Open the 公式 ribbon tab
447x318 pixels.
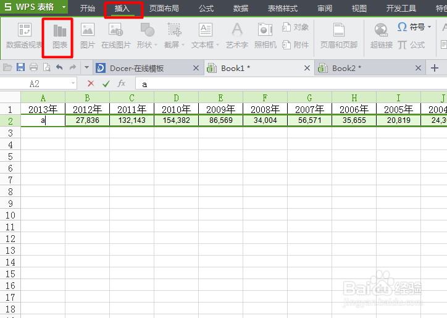pos(206,8)
